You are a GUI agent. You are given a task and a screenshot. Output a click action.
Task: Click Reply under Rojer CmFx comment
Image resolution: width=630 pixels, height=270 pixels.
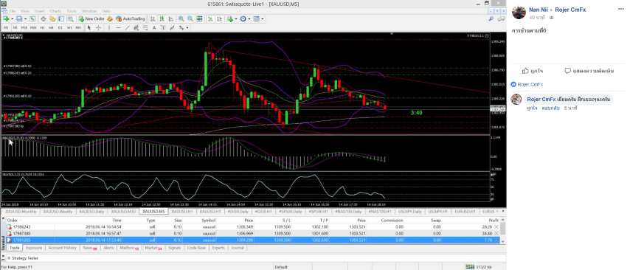coord(551,108)
